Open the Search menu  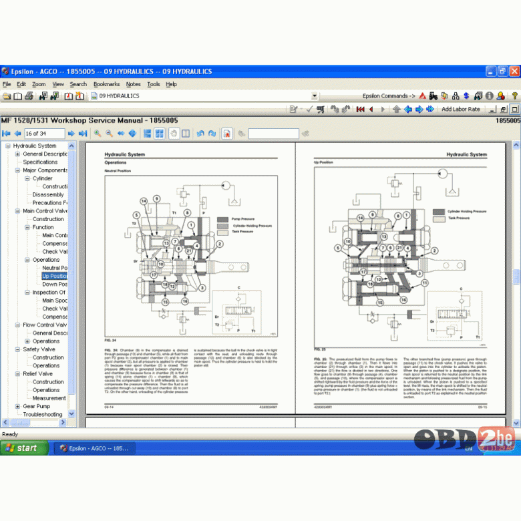click(x=78, y=84)
